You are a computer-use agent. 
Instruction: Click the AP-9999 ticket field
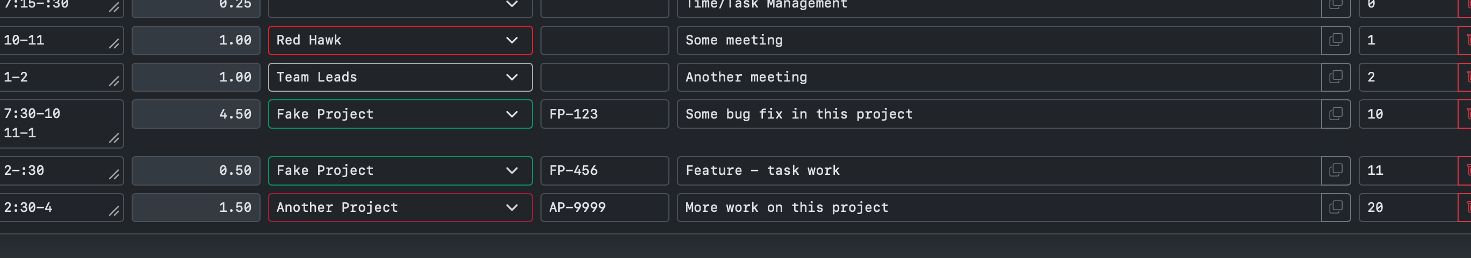(x=605, y=208)
